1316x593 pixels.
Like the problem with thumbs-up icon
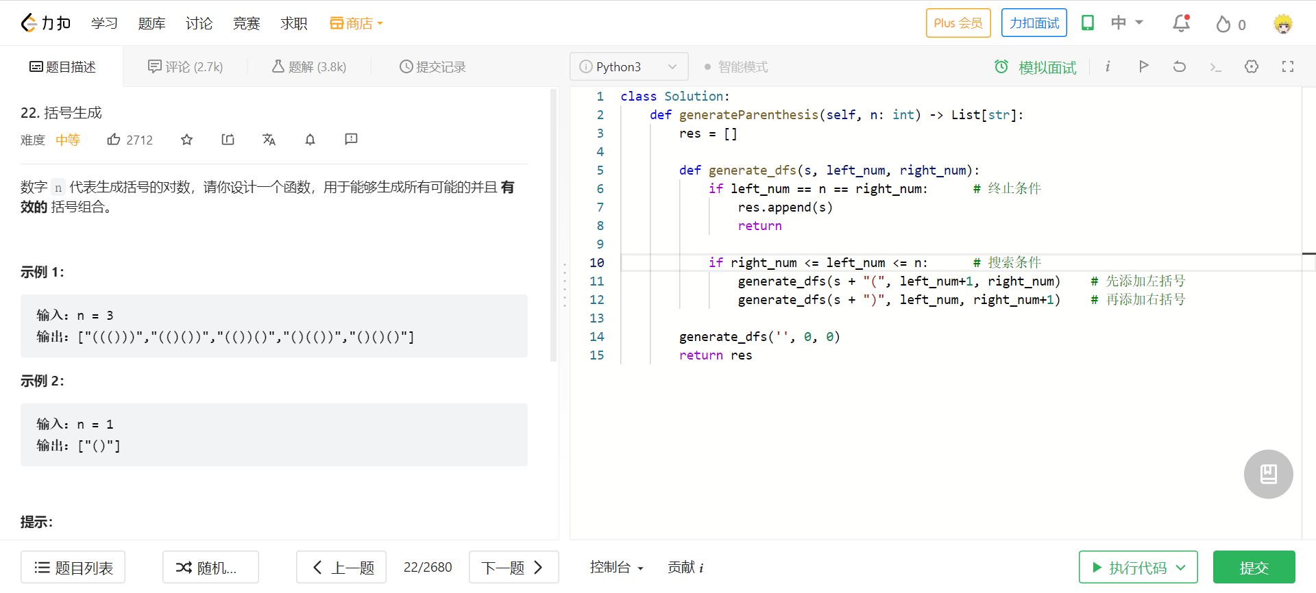[114, 140]
